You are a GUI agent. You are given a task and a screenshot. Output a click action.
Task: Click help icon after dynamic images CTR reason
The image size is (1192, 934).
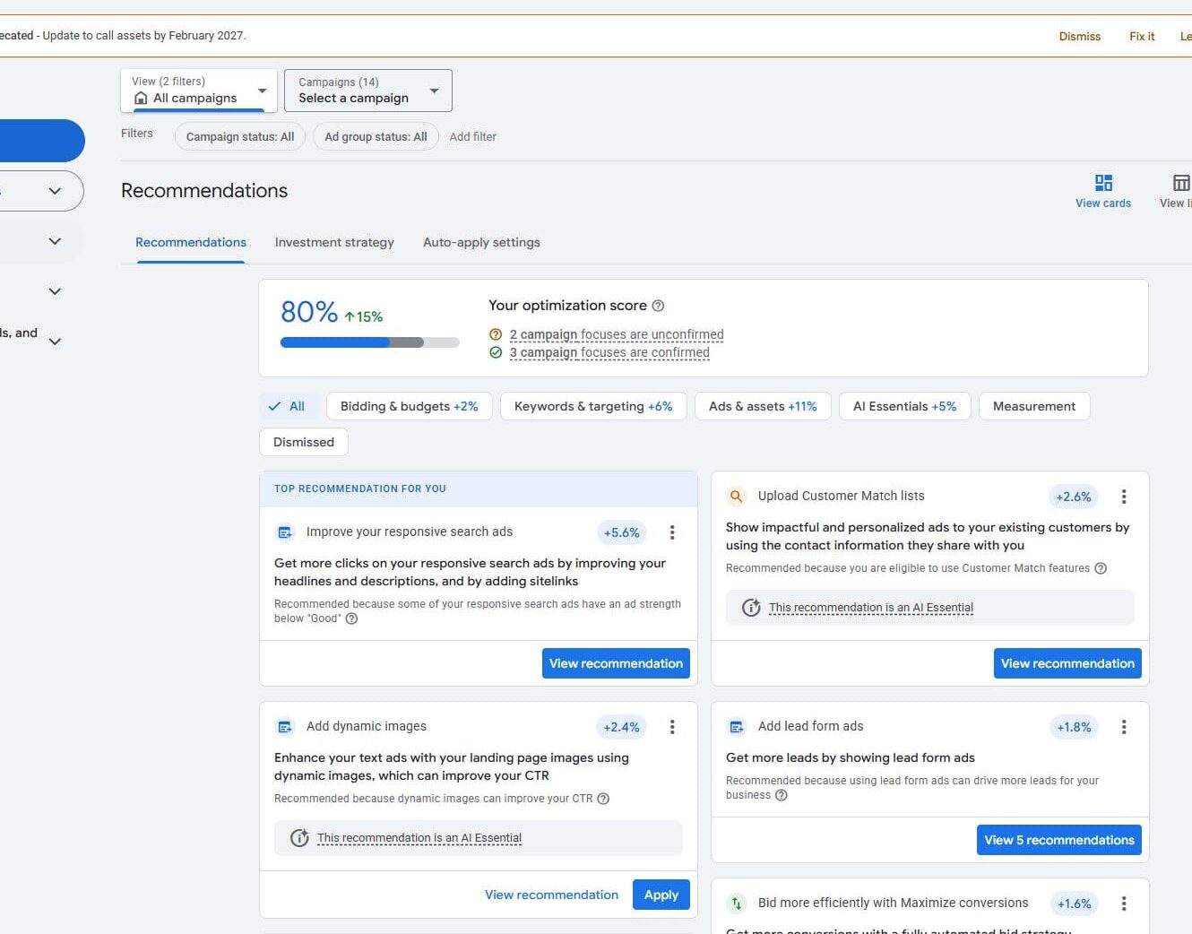click(603, 799)
